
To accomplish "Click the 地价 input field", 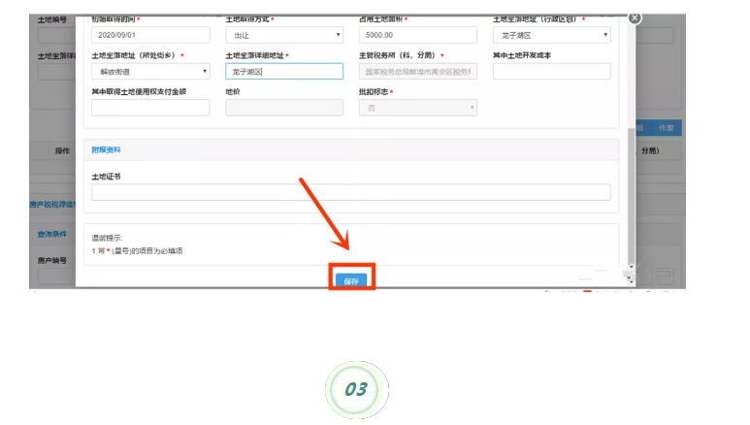I will (x=284, y=108).
